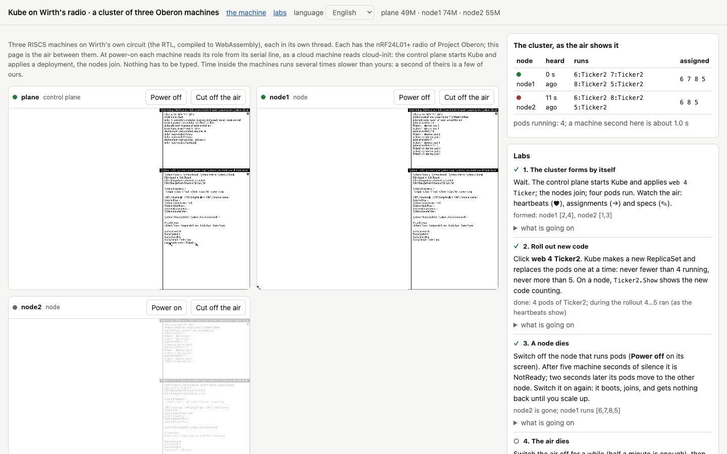This screenshot has width=727, height=454.
Task: Click the open circle beside The air dies
Action: [x=516, y=441]
